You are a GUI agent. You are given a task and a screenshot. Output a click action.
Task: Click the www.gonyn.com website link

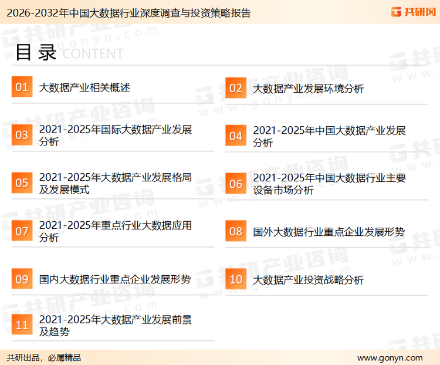tap(390, 357)
